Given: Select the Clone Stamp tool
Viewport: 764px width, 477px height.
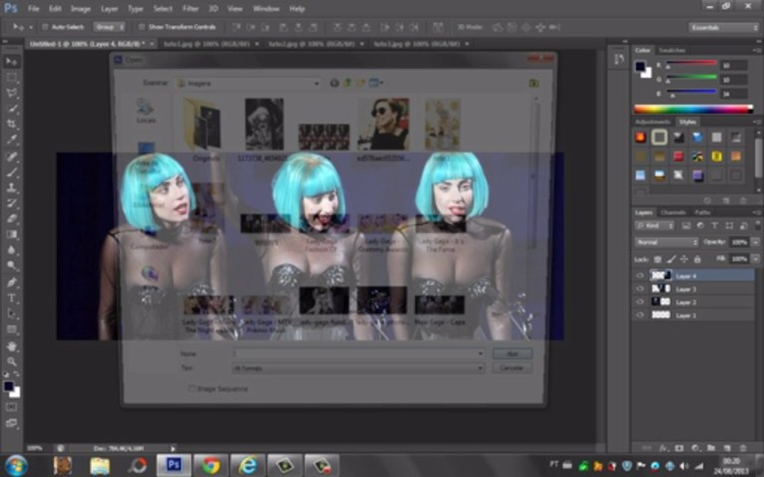Looking at the screenshot, I should click(12, 187).
